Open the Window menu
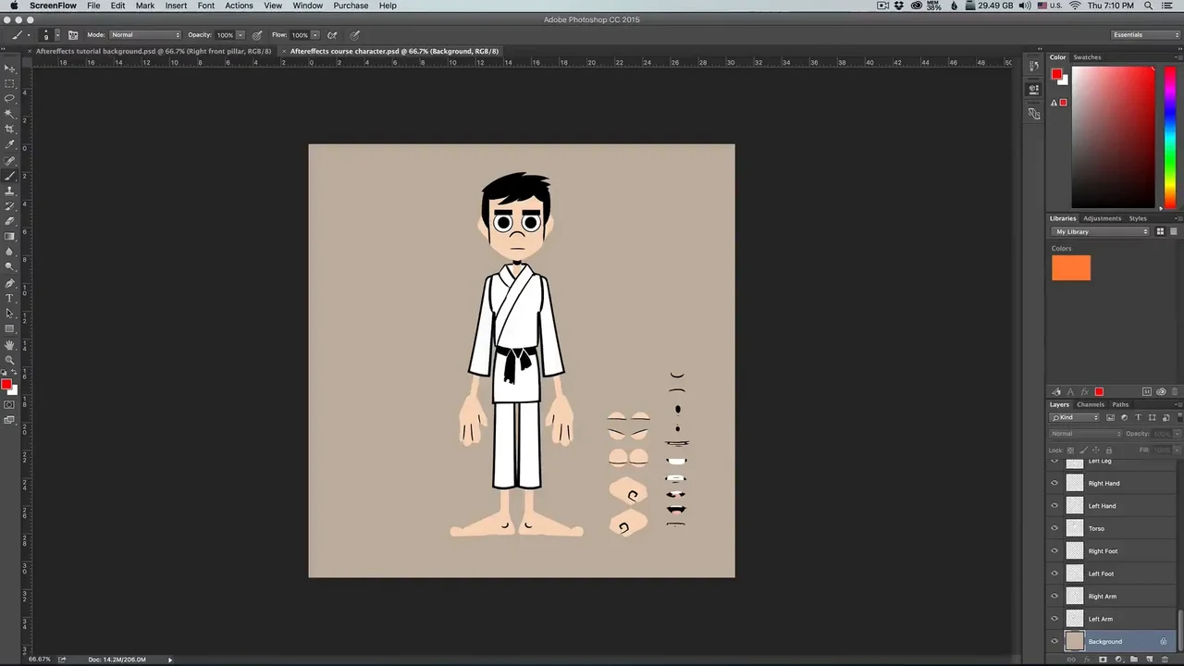 [307, 6]
